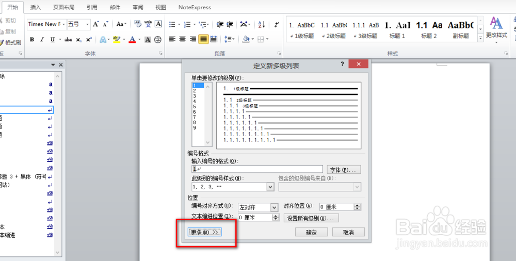Apply red font color

[132, 40]
